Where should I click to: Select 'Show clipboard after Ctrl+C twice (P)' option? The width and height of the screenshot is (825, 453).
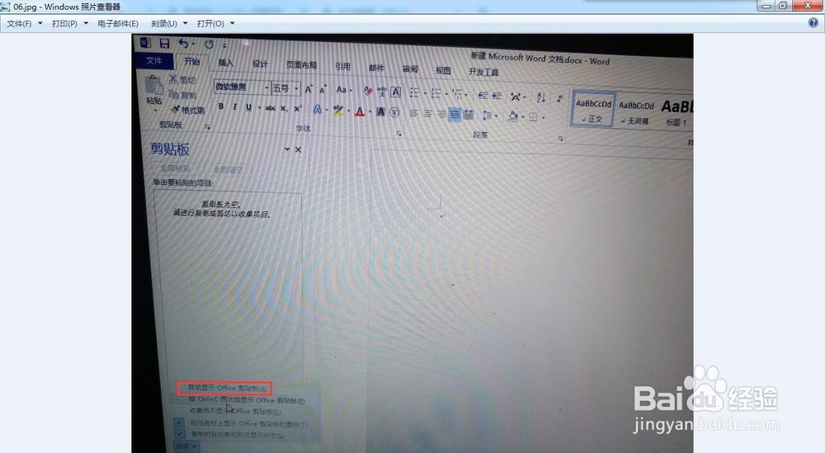(x=246, y=400)
